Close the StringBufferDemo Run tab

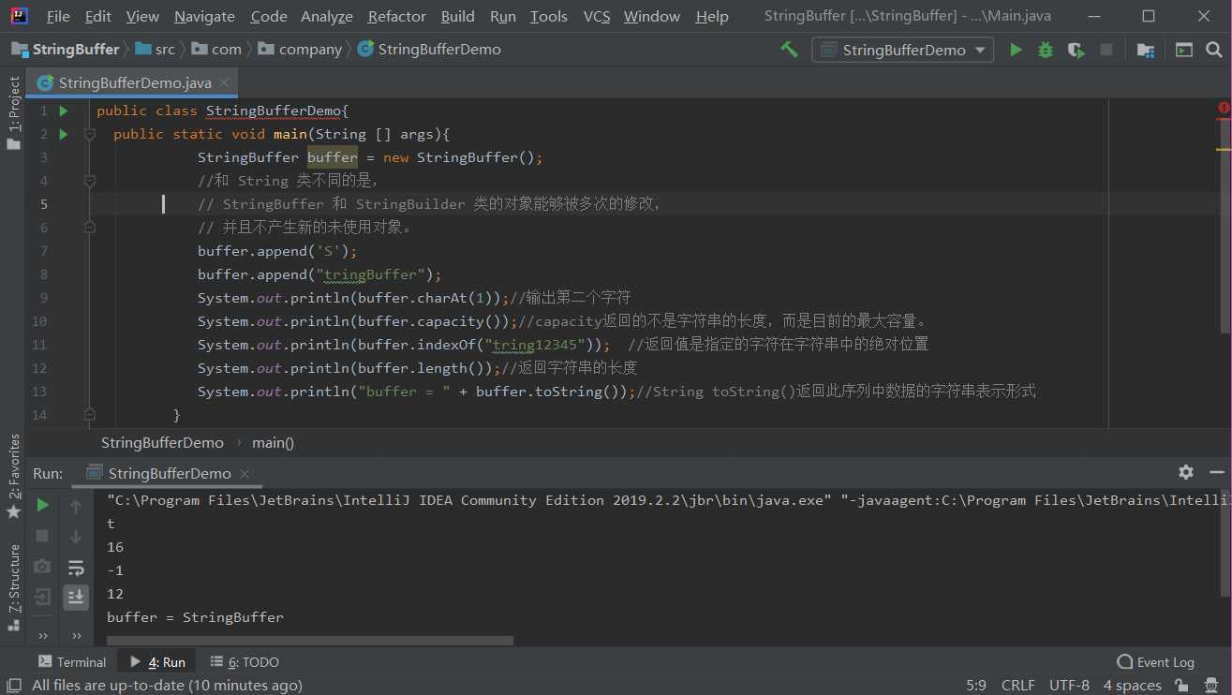click(244, 473)
